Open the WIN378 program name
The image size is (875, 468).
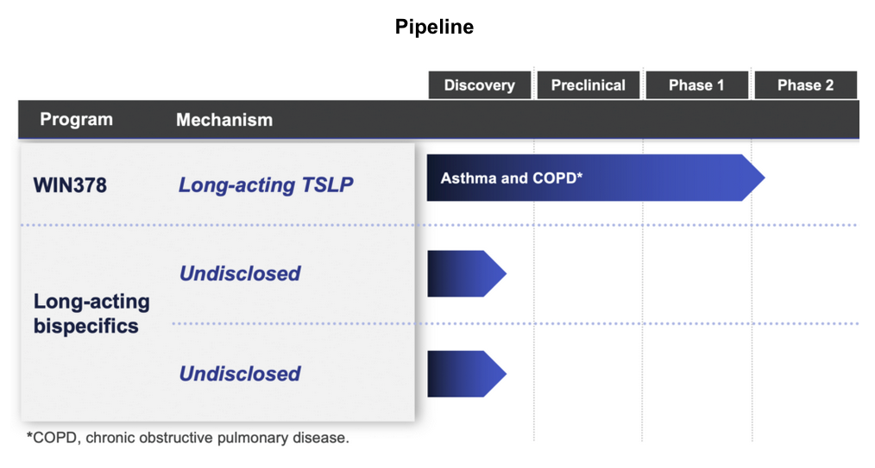(70, 184)
